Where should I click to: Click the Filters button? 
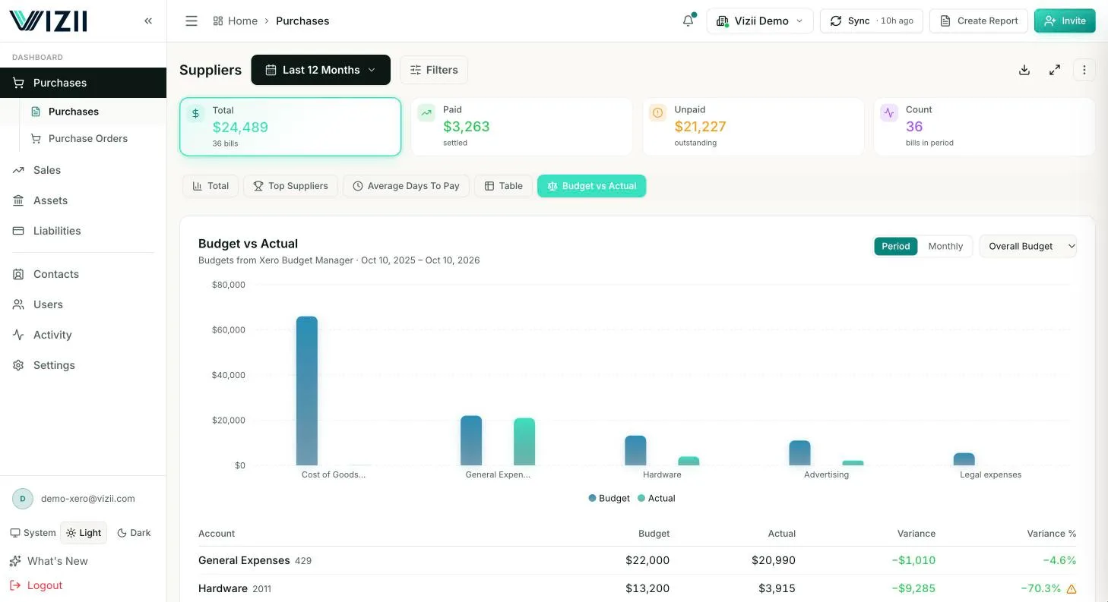pos(434,70)
